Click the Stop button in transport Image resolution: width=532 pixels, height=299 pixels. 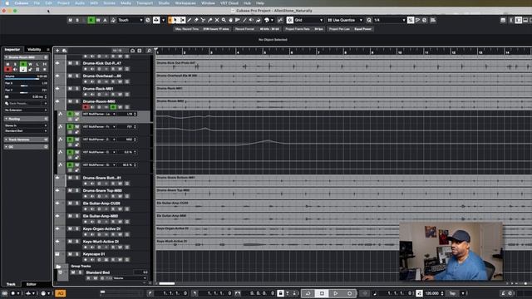click(322, 293)
